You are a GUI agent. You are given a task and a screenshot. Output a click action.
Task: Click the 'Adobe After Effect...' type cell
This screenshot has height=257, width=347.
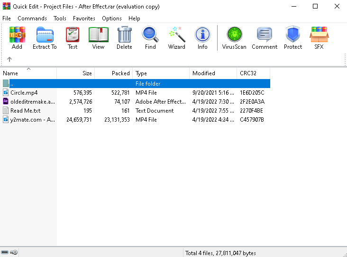[x=161, y=102]
